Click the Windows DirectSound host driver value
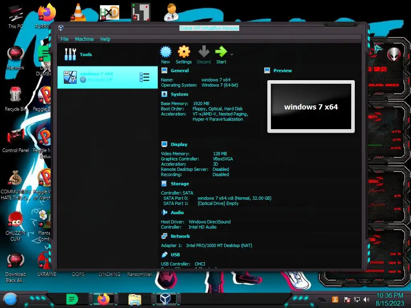This screenshot has height=308, width=411. (x=210, y=222)
